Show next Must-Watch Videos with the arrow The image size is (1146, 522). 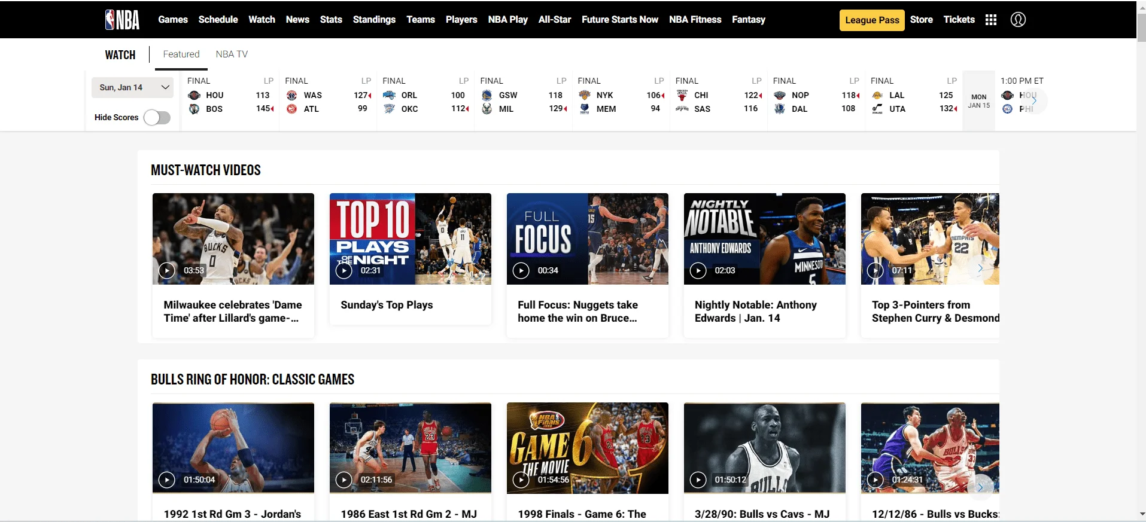[x=980, y=268]
